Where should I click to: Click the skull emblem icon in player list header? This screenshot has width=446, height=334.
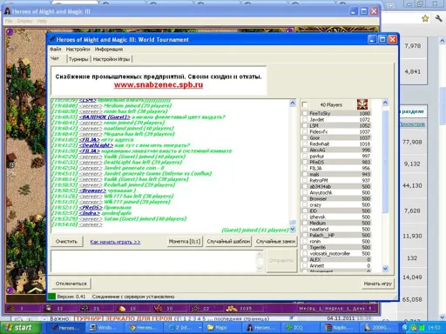pyautogui.click(x=362, y=104)
